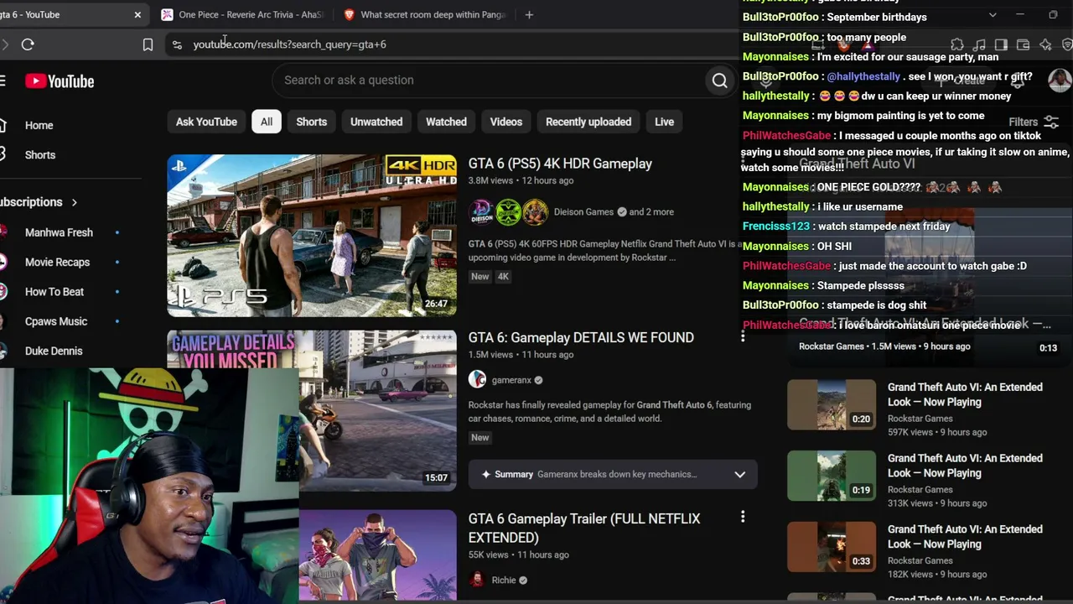Open more options for GTA 6 Gameplay Trailer video

[x=742, y=518]
